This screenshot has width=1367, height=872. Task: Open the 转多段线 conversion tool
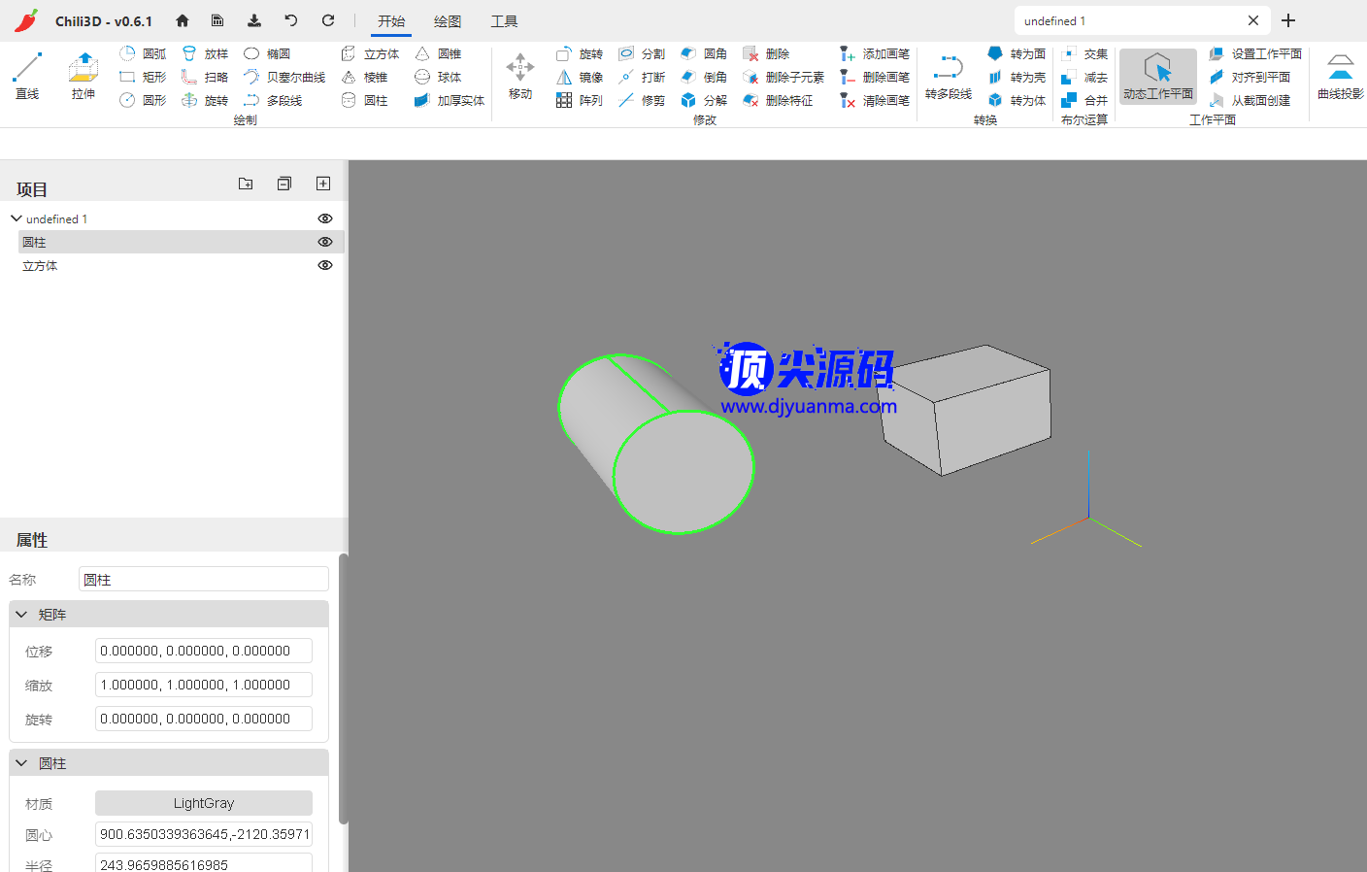pos(948,76)
